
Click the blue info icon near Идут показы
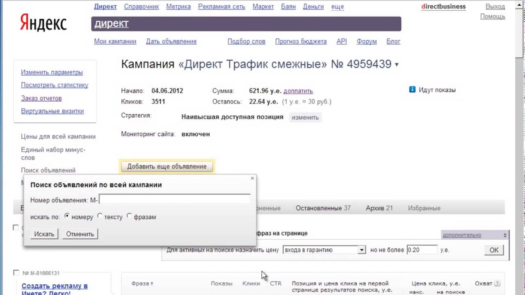(412, 90)
